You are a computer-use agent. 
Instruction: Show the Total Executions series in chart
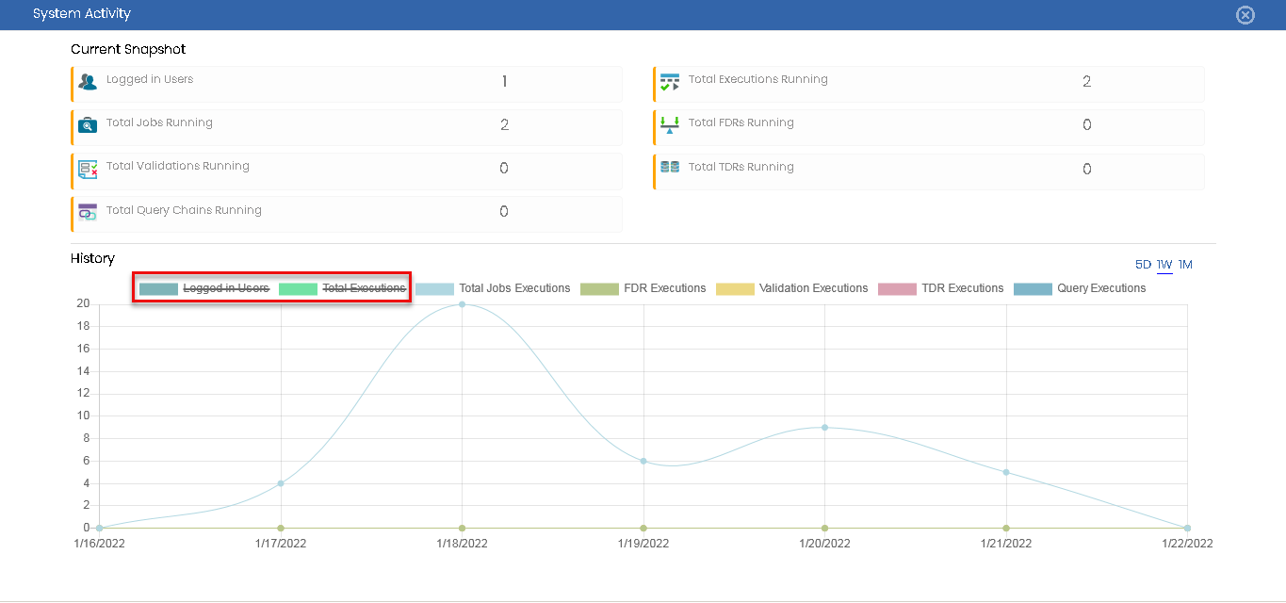[343, 288]
